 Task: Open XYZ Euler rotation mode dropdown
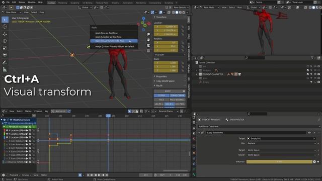pyautogui.click(x=170, y=55)
